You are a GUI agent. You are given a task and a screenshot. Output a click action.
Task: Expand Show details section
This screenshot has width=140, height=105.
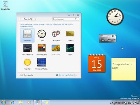tap(27, 75)
